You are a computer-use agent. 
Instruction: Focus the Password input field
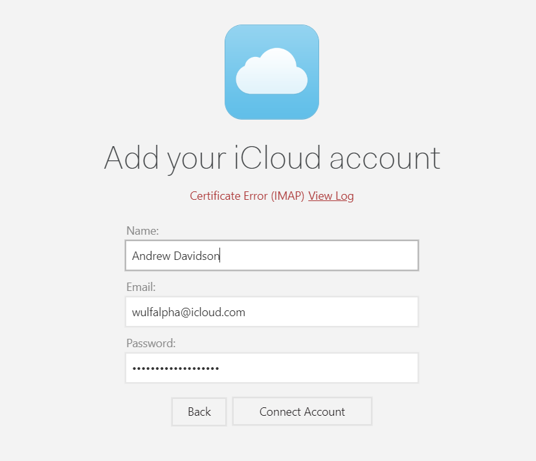tap(272, 368)
